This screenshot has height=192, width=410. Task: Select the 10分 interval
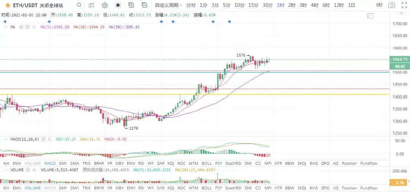(x=239, y=5)
